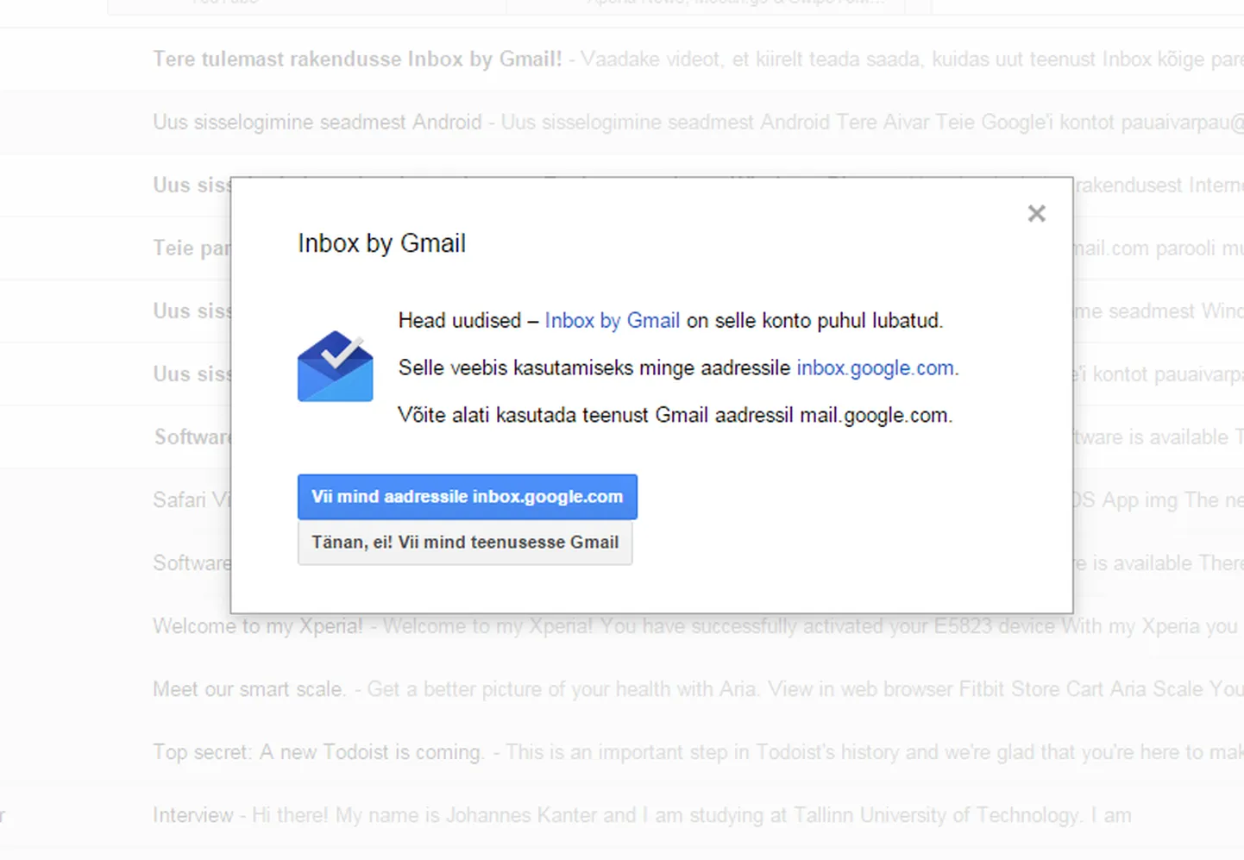Open Welcome to my Xperia email
This screenshot has height=860, width=1244.
tap(622, 626)
